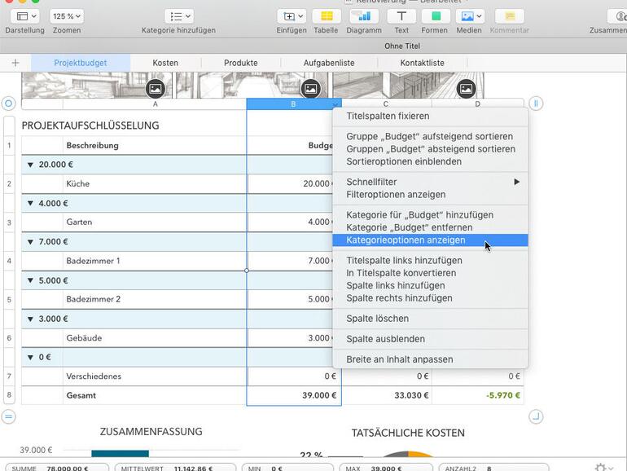This screenshot has height=471, width=627.
Task: Select the Garten cell
Action: point(155,222)
